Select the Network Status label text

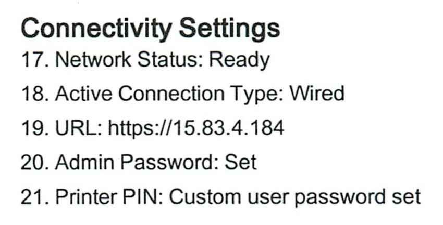pyautogui.click(x=129, y=60)
